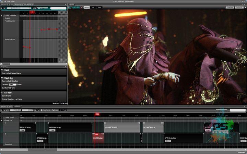The width and height of the screenshot is (247, 154).
Task: Toggle the Auto Scroll checkbox
Action: click(41, 110)
